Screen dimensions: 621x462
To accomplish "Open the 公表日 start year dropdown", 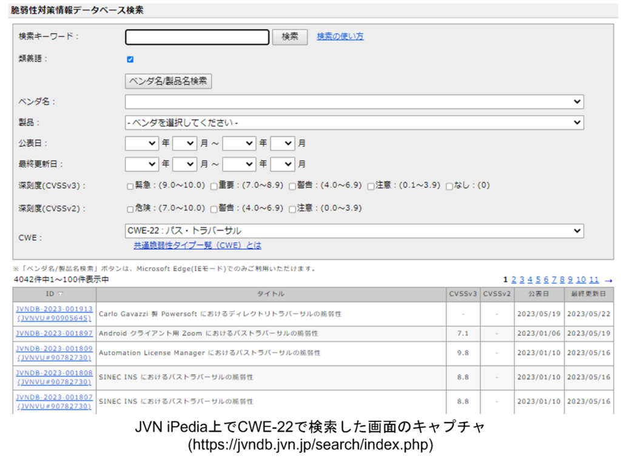I will pos(142,144).
